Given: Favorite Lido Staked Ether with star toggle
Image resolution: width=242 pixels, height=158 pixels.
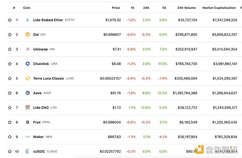Looking at the screenshot, I should 10,20.
